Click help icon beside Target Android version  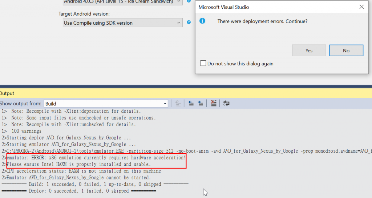[189, 22]
